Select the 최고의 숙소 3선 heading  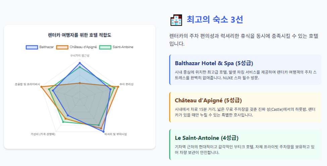(x=215, y=20)
